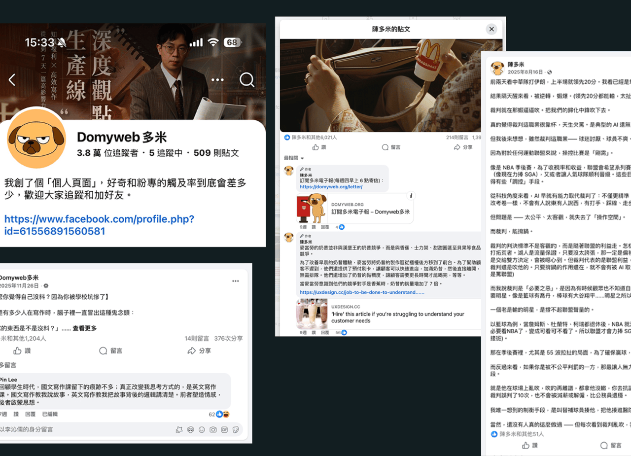631x456 pixels.
Task: Click the sticker icon at comment box end
Action: (x=236, y=430)
